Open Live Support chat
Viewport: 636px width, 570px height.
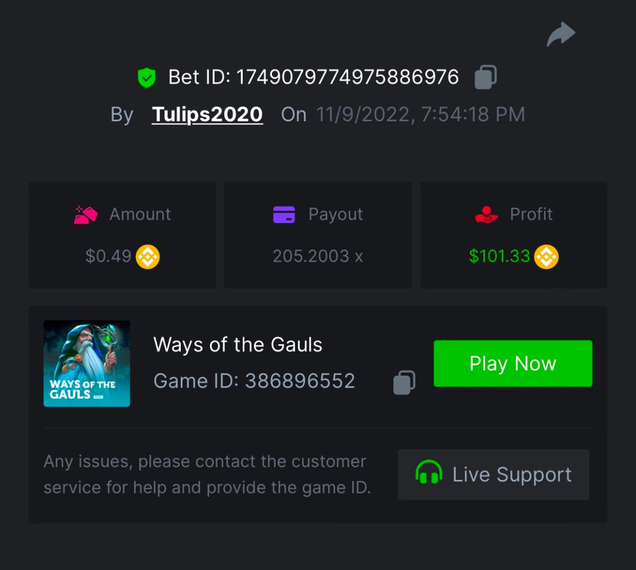(493, 475)
